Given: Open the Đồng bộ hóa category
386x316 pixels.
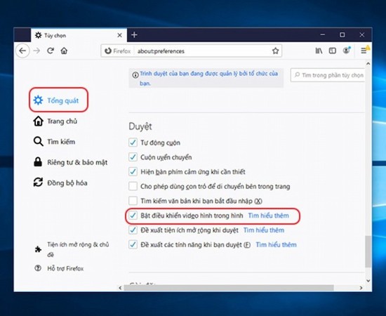Looking at the screenshot, I should [60, 183].
